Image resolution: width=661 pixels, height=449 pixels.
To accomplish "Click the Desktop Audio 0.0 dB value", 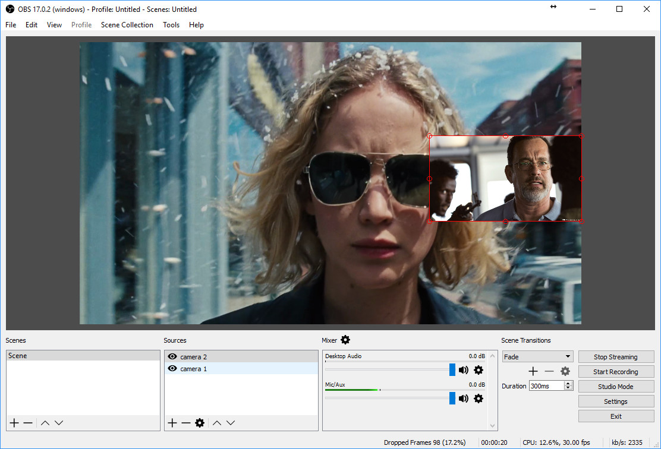I will 477,356.
